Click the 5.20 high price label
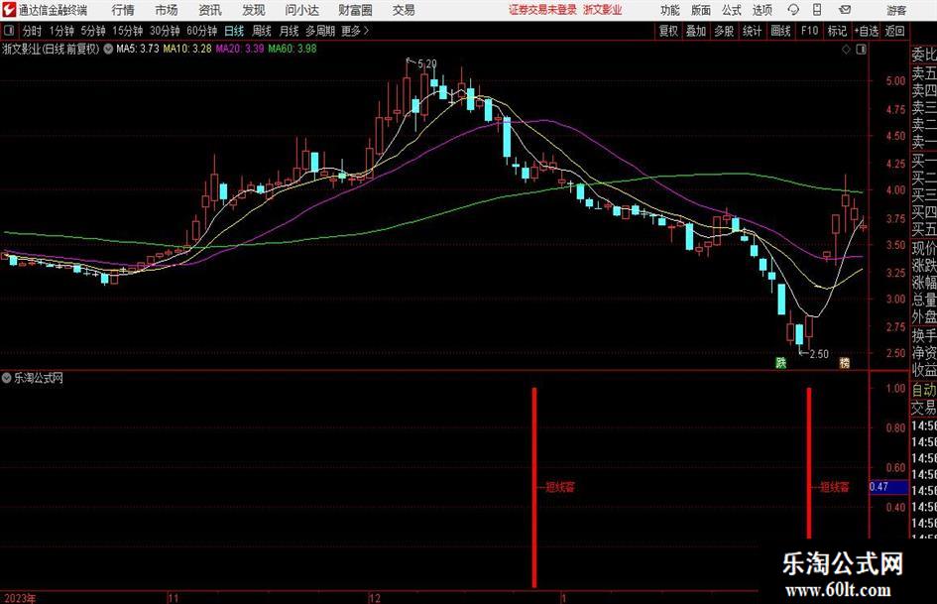937x604 pixels. pos(426,62)
